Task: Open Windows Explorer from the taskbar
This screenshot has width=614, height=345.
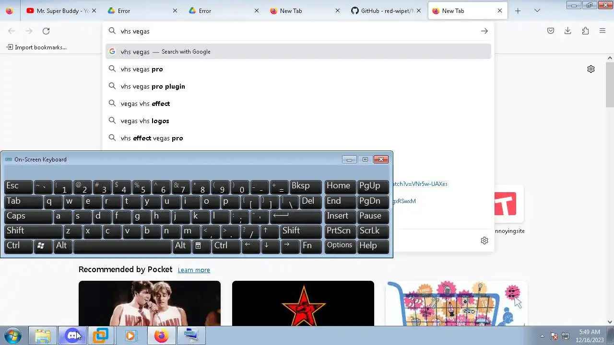Action: coord(43,336)
